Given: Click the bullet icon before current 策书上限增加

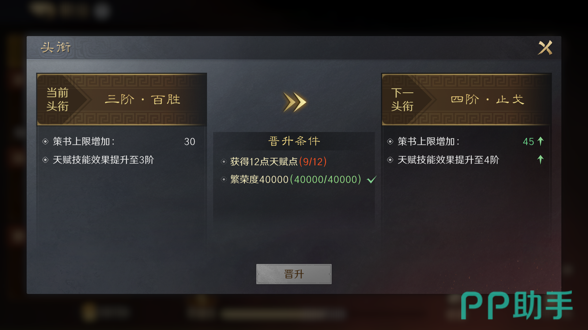Looking at the screenshot, I should tap(45, 141).
